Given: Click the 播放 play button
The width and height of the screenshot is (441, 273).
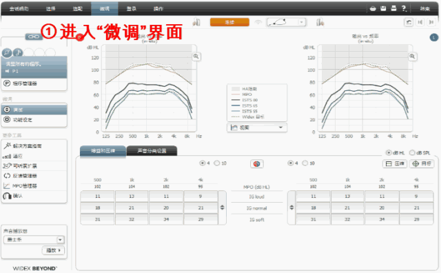Looking at the screenshot, I should pyautogui.click(x=53, y=250).
